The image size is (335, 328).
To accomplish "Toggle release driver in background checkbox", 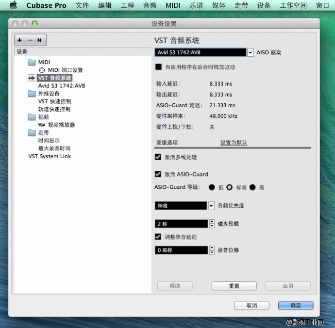I will pyautogui.click(x=158, y=67).
